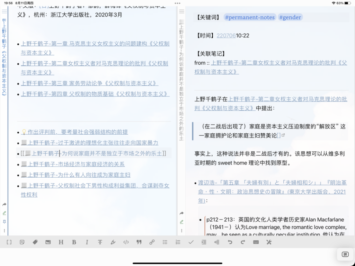Image resolution: width=355 pixels, height=266 pixels.
Task: Tap the battery status indicator
Action: coord(348,3)
